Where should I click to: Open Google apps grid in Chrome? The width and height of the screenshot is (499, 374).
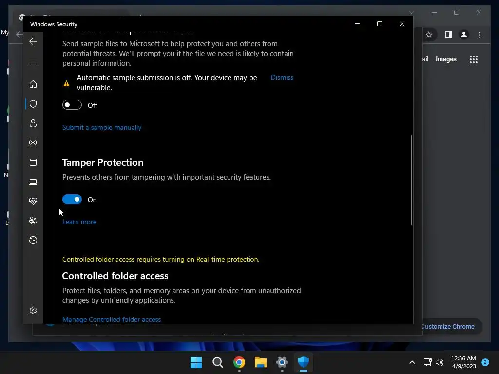tap(474, 59)
